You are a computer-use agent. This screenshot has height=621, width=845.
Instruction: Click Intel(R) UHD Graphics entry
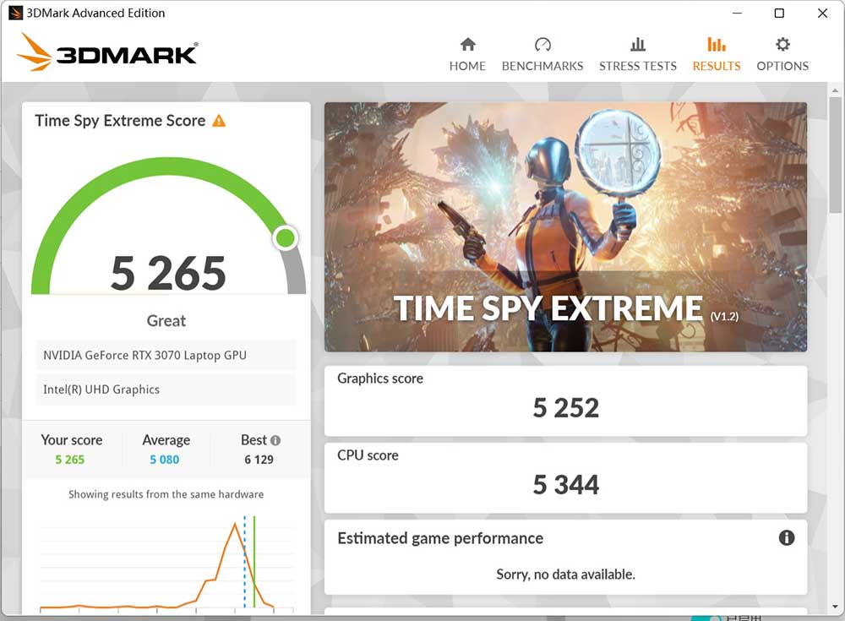point(166,389)
